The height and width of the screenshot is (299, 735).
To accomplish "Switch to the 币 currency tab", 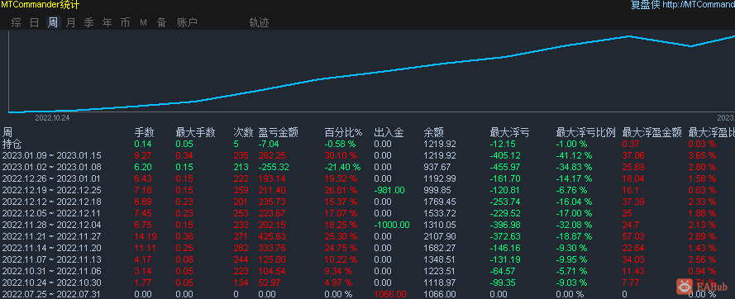I will [125, 22].
